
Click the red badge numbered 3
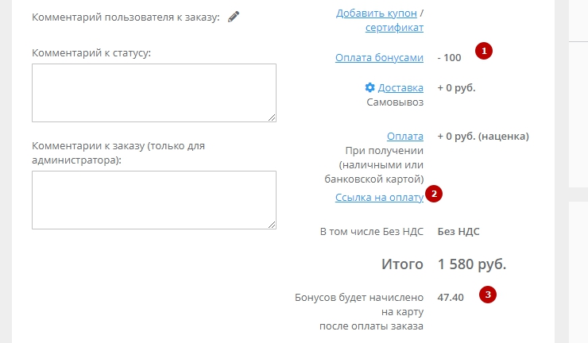(489, 295)
